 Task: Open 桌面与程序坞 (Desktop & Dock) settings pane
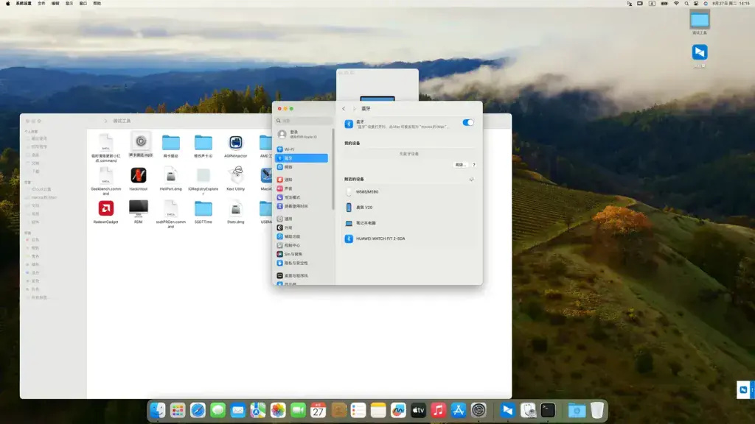302,275
